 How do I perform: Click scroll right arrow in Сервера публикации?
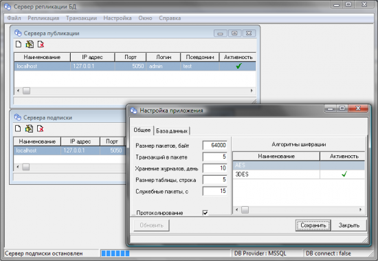[x=252, y=91]
